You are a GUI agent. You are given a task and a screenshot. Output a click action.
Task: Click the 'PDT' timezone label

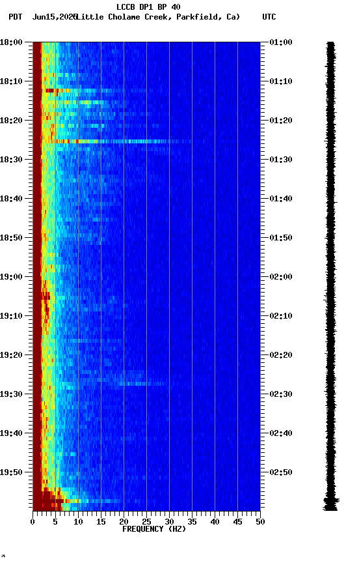pos(16,17)
